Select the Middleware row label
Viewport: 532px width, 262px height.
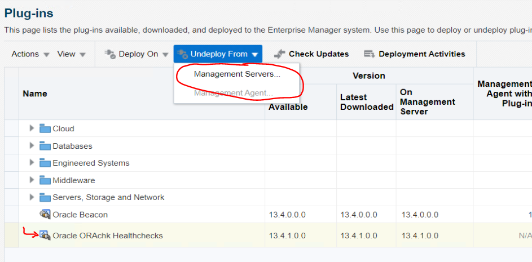(74, 180)
